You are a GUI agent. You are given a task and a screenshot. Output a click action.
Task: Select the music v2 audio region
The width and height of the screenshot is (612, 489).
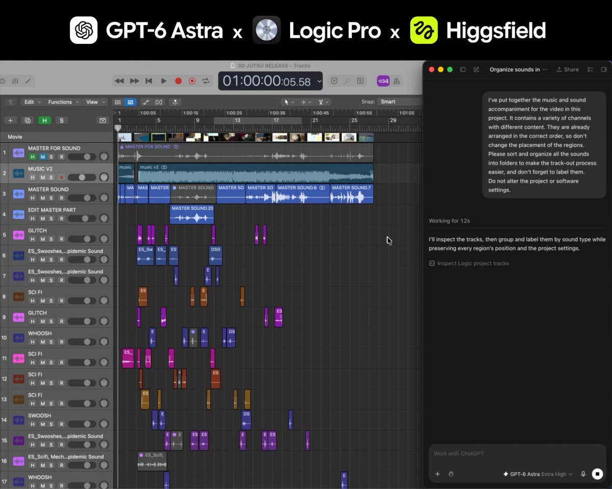tap(256, 173)
